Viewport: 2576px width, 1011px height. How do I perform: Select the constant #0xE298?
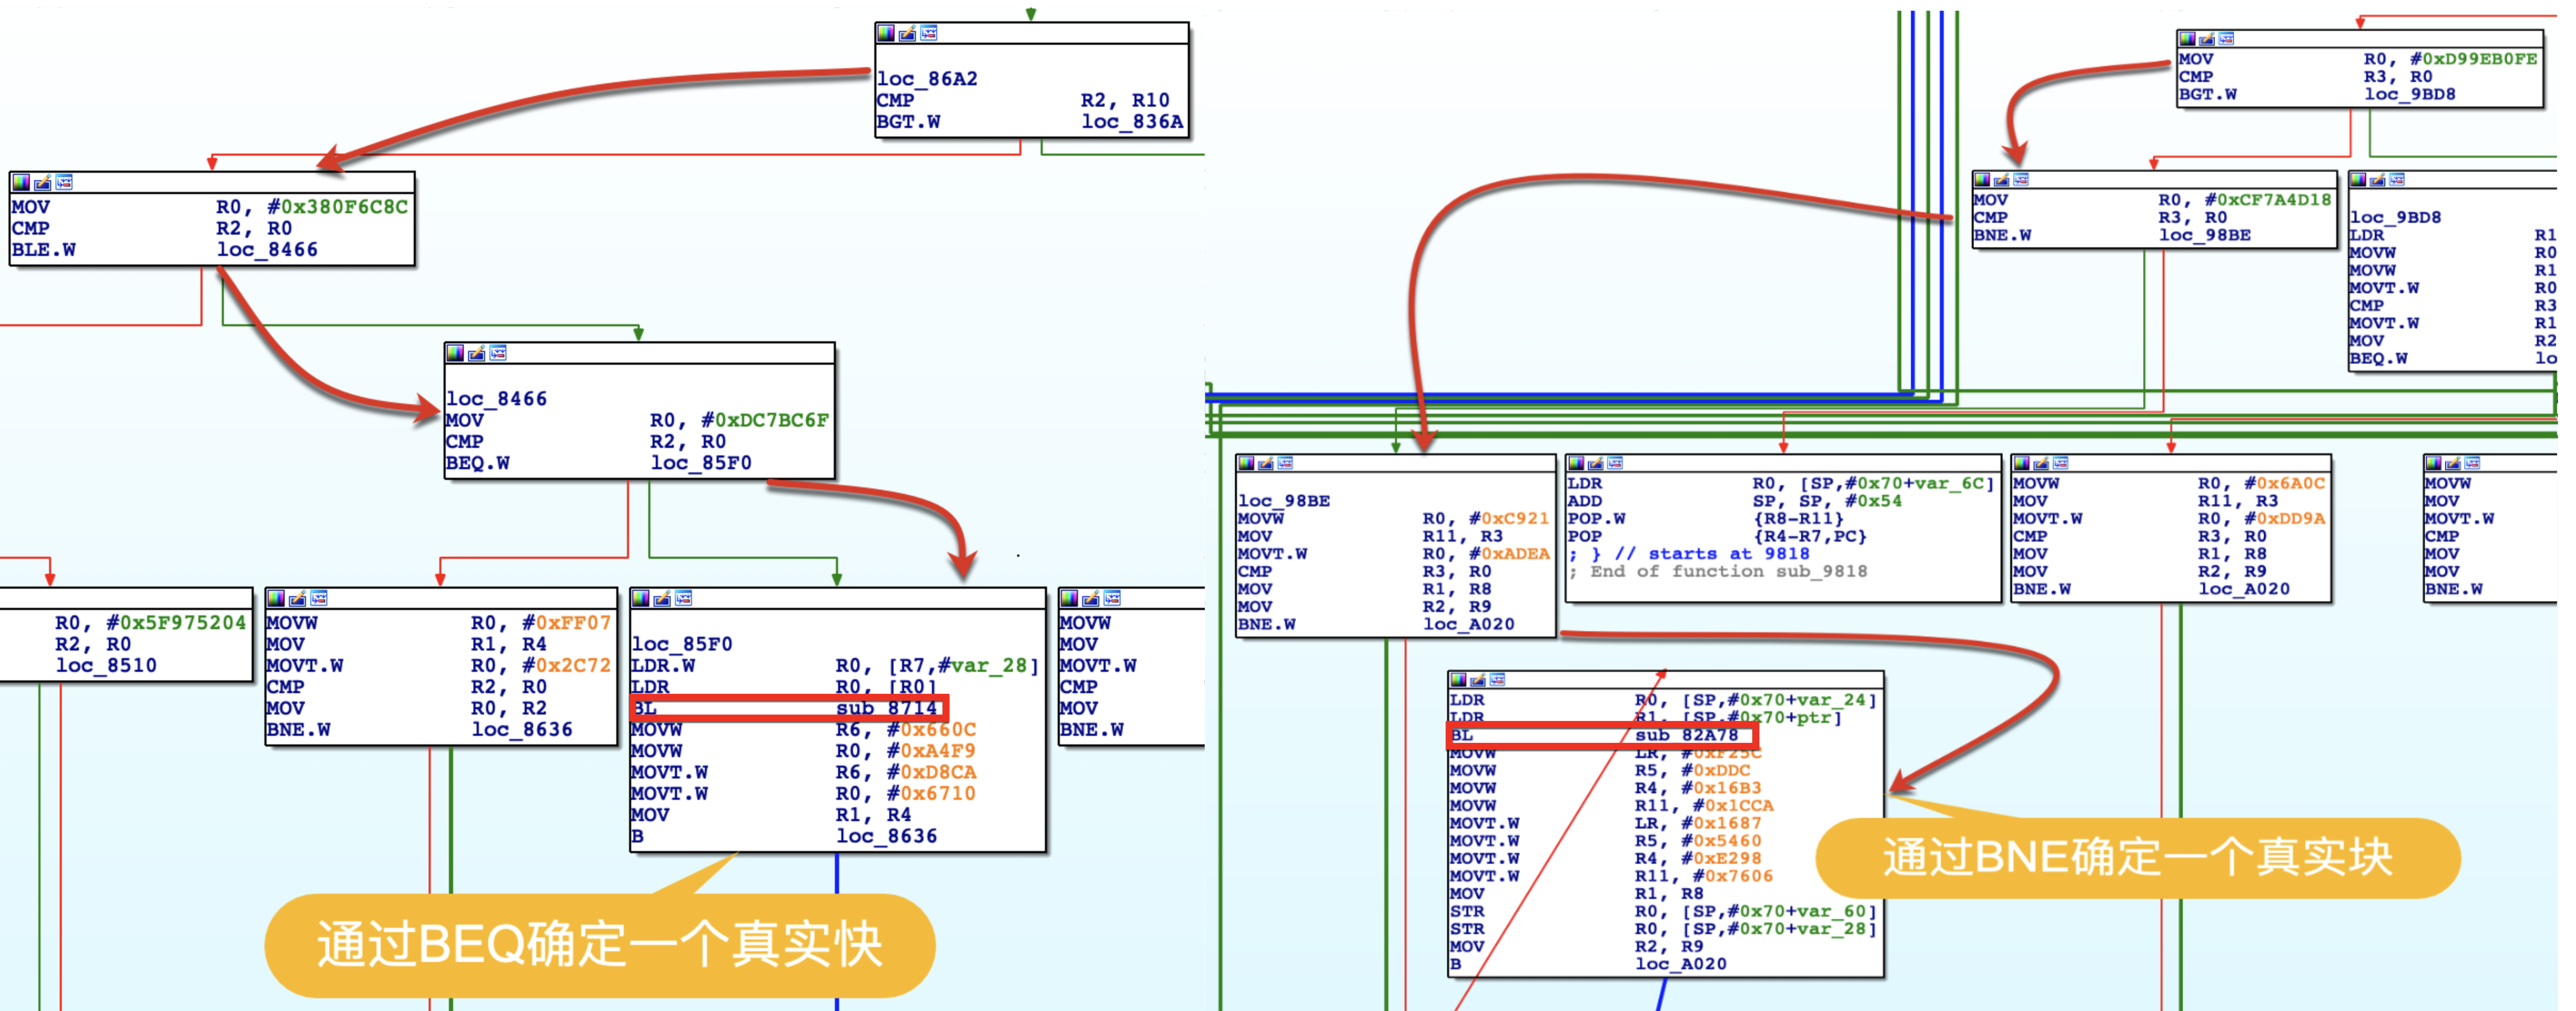click(x=1720, y=859)
